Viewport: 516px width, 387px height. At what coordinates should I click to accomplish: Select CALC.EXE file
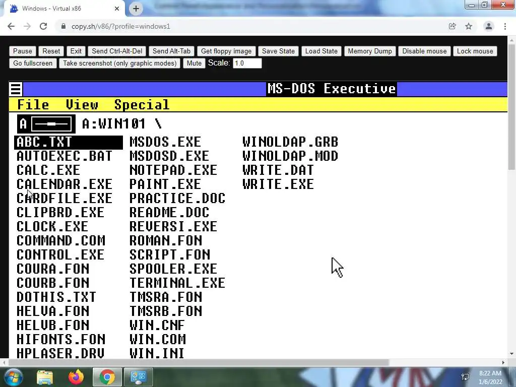tap(48, 170)
